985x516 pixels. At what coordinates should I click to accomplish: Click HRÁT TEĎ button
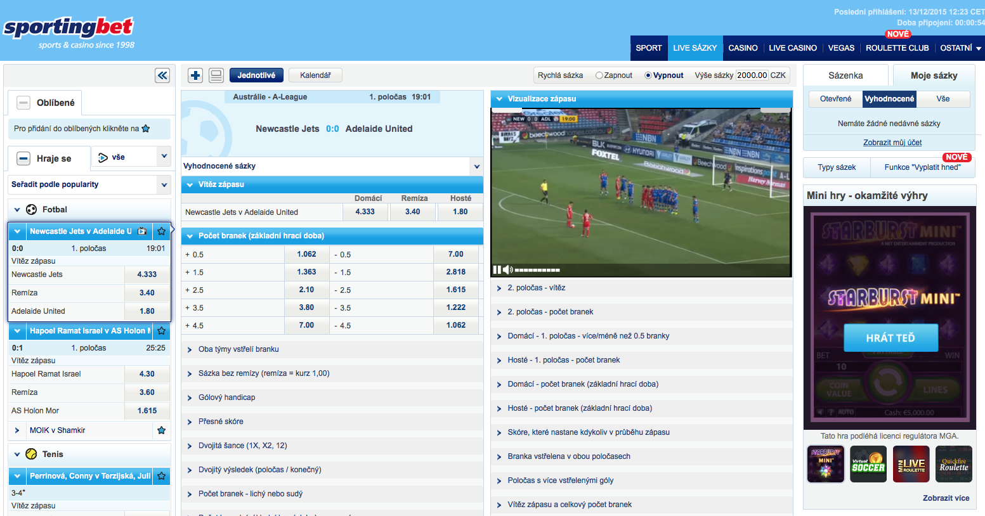pyautogui.click(x=890, y=338)
